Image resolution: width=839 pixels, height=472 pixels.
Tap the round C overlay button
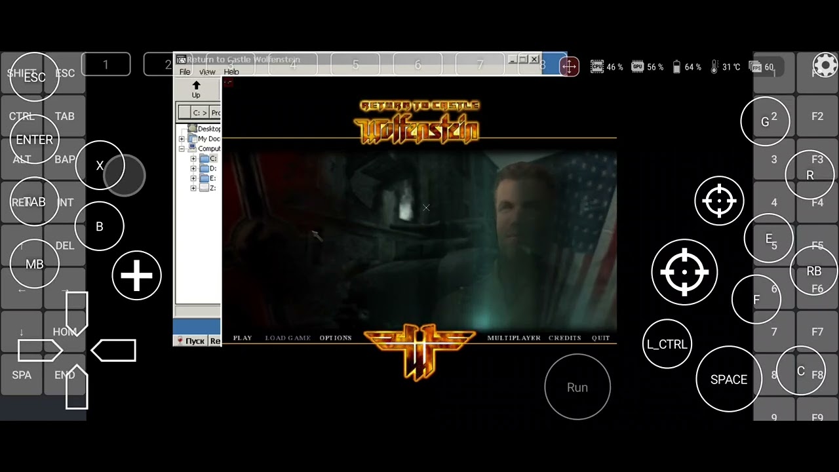[x=801, y=371]
